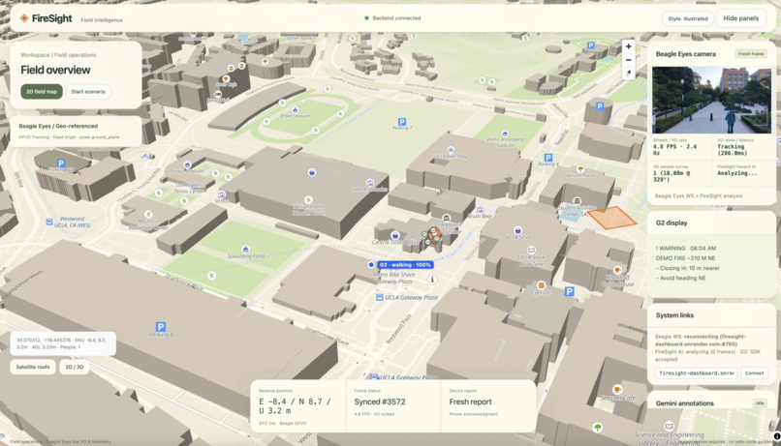Switch to the 3D field map view
This screenshot has width=781, height=446.
[42, 92]
